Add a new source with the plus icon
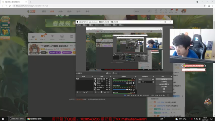The width and height of the screenshot is (215, 121). click(95, 92)
